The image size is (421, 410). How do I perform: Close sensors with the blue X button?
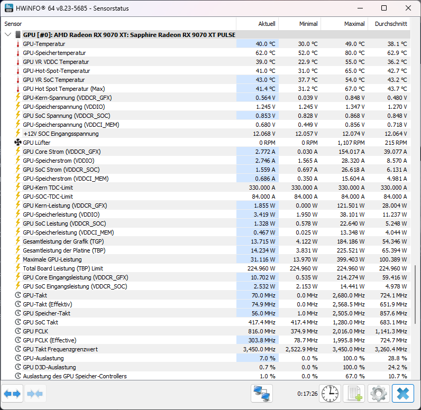click(x=402, y=394)
